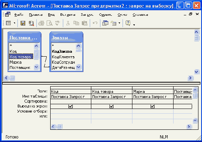The height and width of the screenshot is (142, 202).
Task: Open the Файл menu
Action: [19, 15]
